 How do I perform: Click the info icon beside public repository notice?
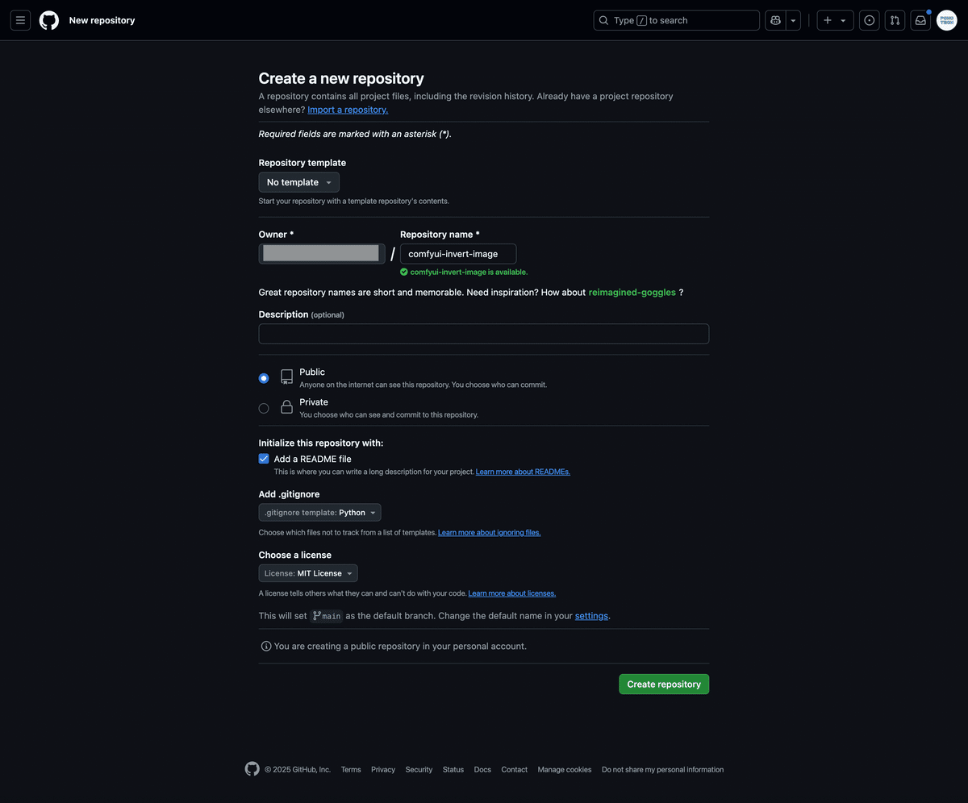(266, 647)
